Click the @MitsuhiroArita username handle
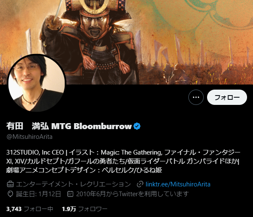The height and width of the screenshot is (217, 253). 29,137
